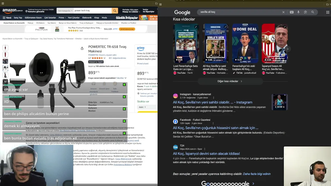Click Prime logo in buy box
The width and height of the screenshot is (331, 186).
141,48
